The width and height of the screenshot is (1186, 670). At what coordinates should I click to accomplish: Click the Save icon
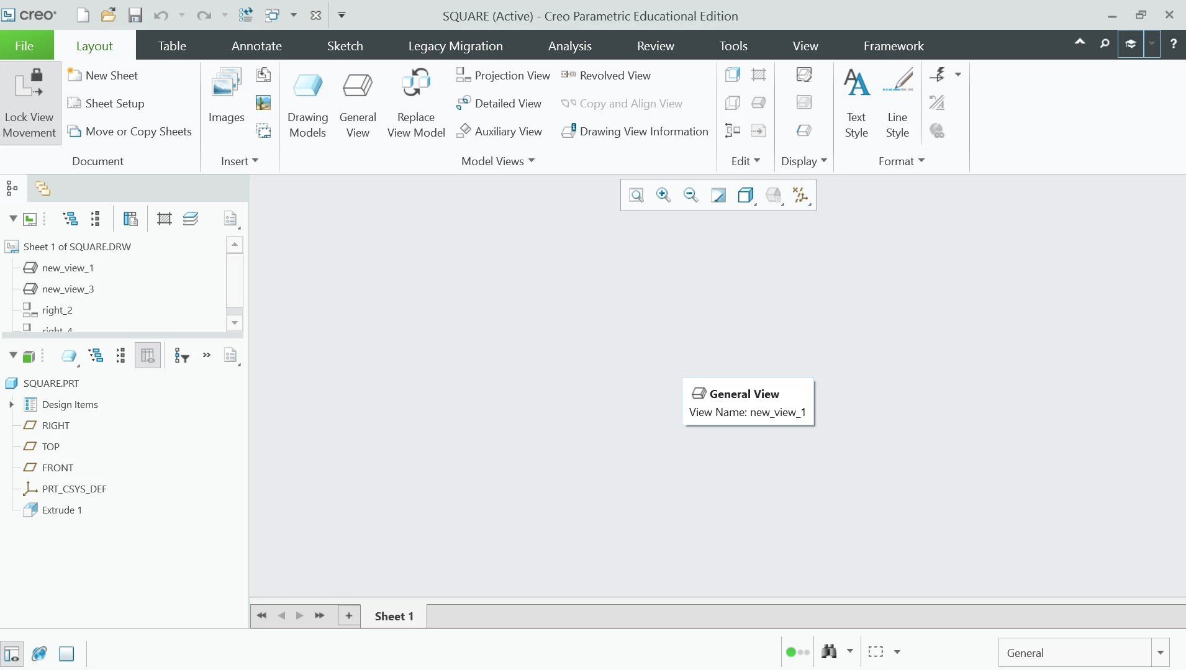tap(135, 16)
